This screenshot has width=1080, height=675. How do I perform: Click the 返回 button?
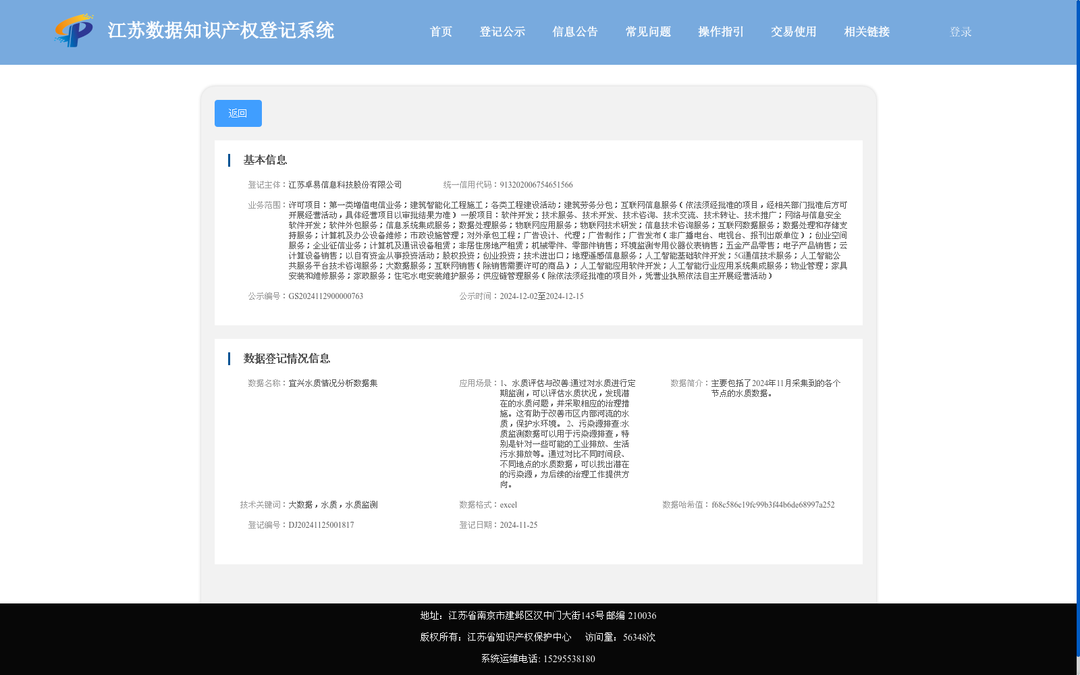coord(238,113)
